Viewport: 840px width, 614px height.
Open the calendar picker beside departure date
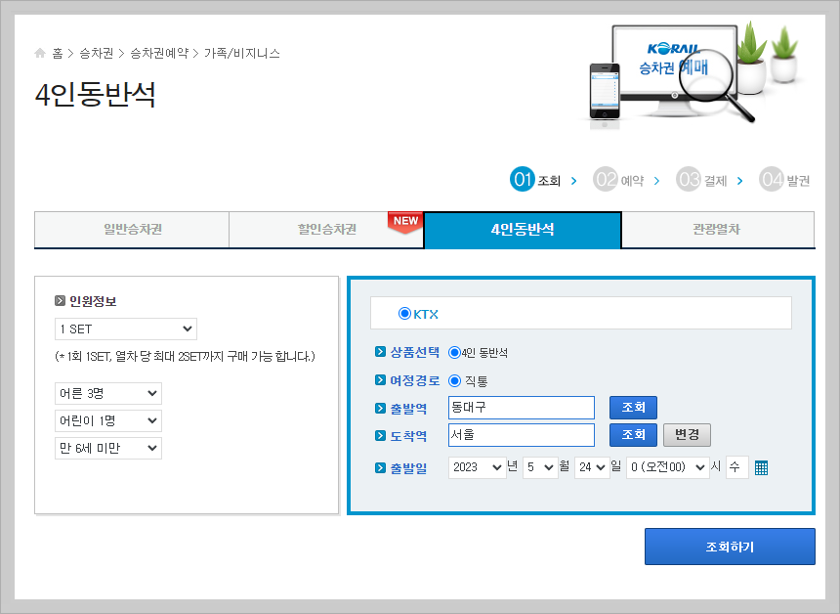[x=761, y=466]
